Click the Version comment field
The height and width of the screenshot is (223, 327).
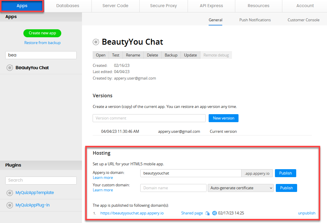[x=149, y=118]
